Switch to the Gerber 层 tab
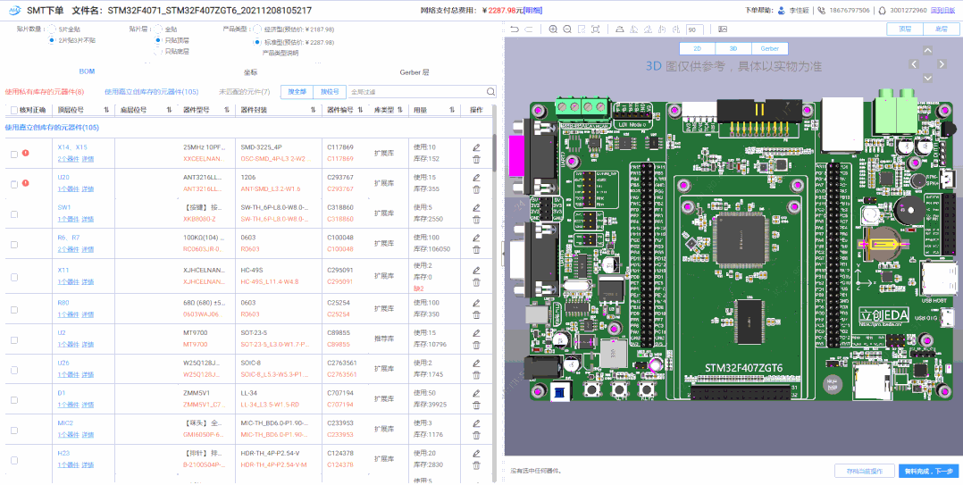The height and width of the screenshot is (485, 963). click(414, 71)
